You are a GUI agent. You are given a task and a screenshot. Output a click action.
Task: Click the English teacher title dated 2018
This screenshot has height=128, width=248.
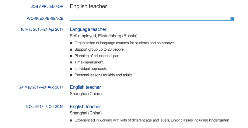click(x=85, y=106)
